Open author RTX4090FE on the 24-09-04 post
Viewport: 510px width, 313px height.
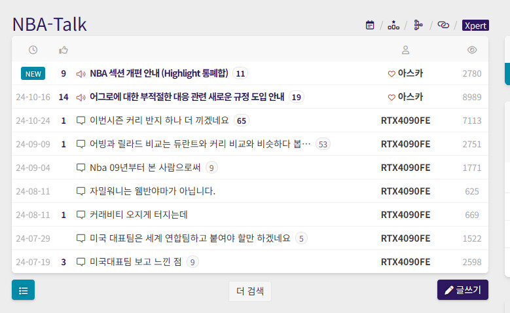tap(406, 168)
